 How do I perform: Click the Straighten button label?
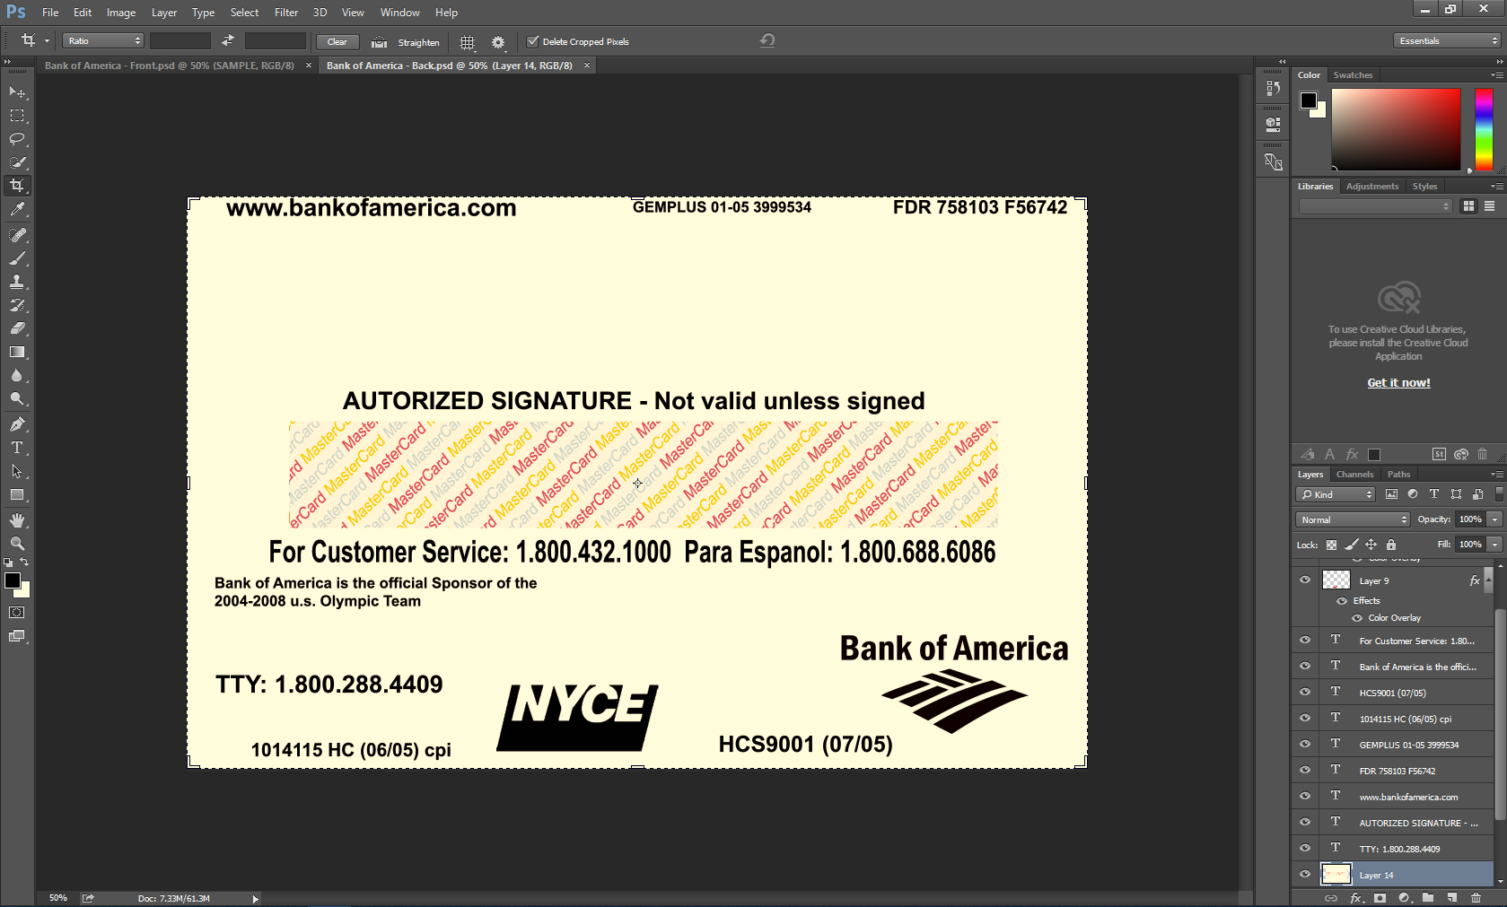point(418,42)
